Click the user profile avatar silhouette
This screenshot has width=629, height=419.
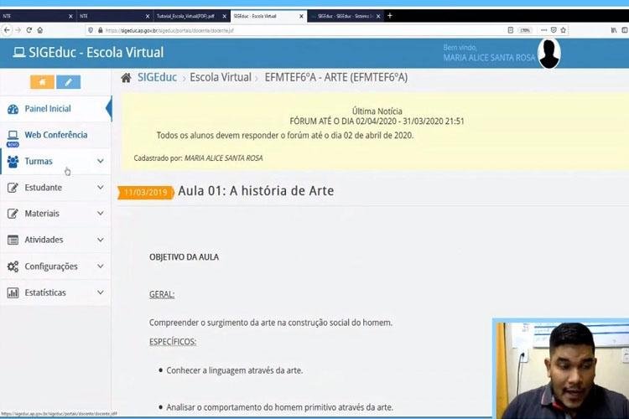549,53
